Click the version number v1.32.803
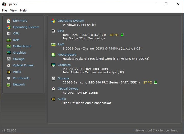Image resolution: width=184 pixels, height=134 pixels. (x=9, y=130)
